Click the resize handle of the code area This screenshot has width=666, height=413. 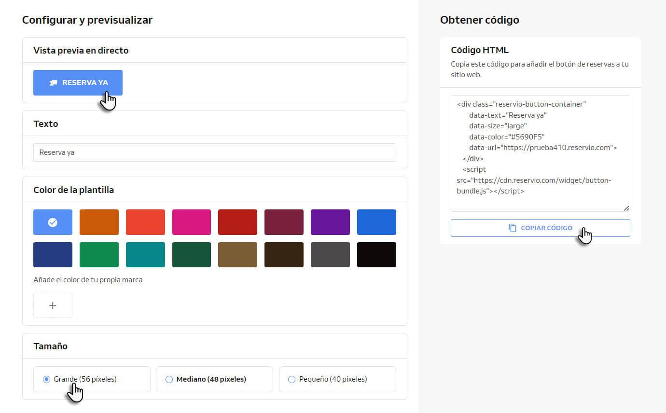(x=626, y=208)
